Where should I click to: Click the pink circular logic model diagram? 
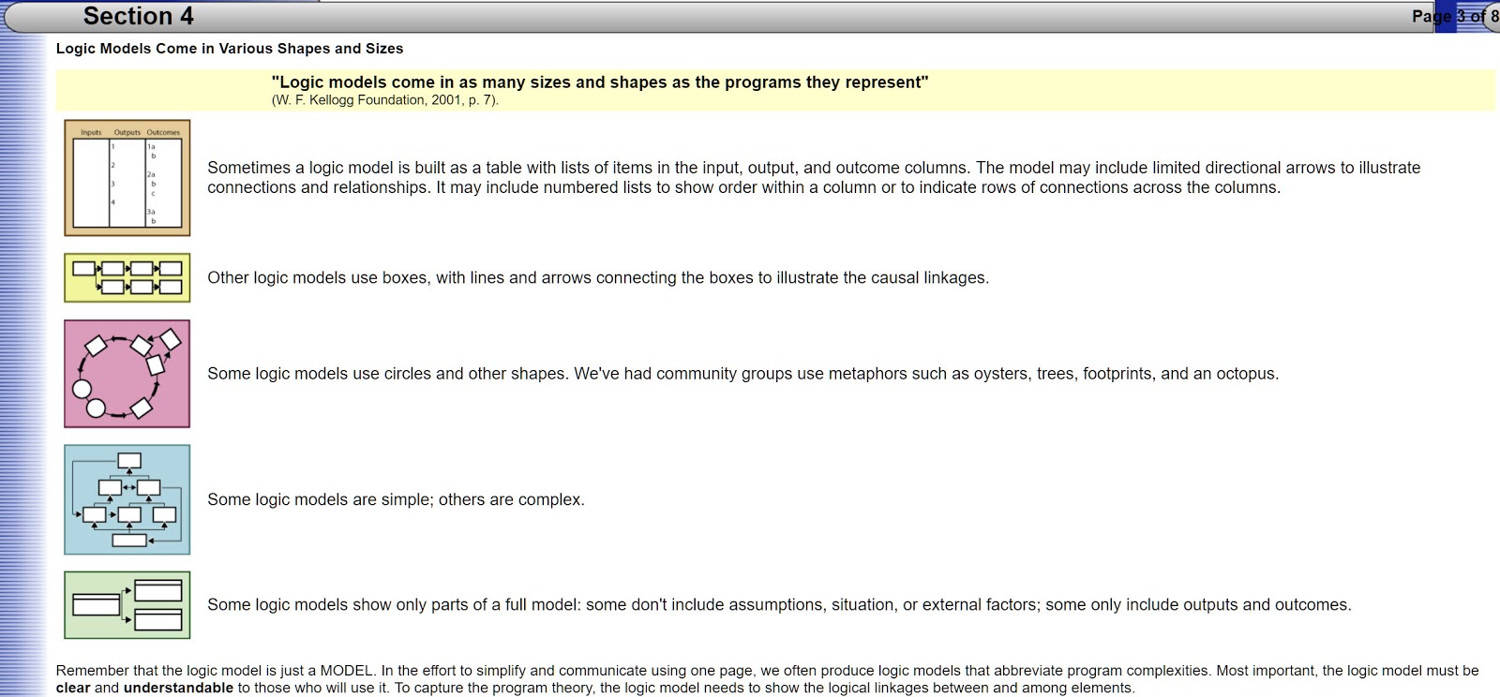(127, 374)
